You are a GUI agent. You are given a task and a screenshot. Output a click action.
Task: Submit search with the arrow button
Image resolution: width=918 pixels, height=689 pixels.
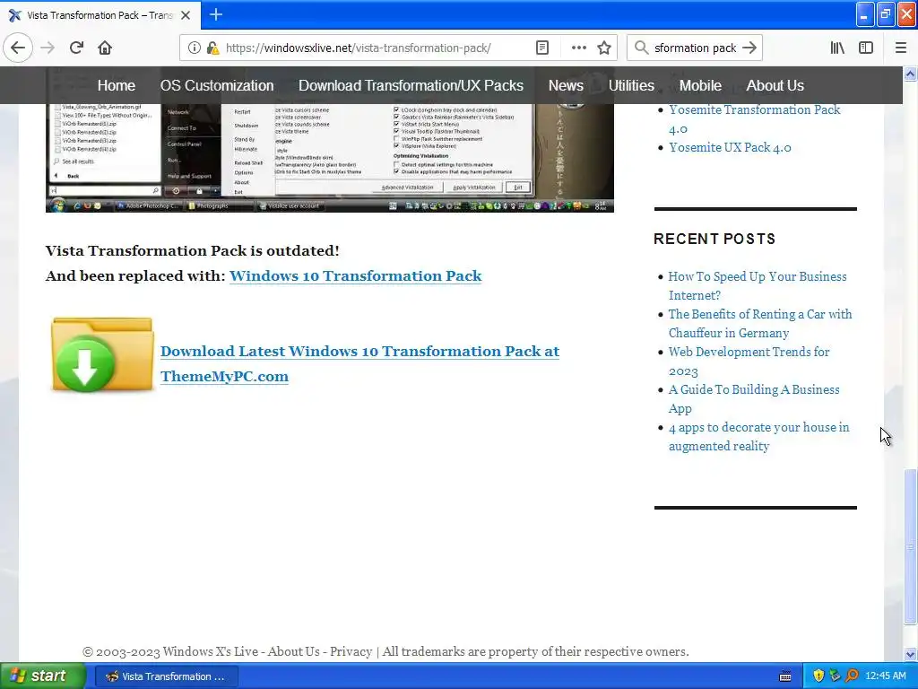[749, 48]
